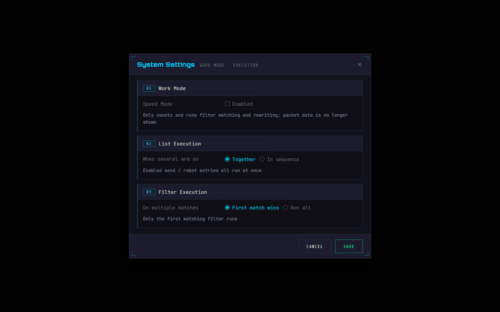Click the 'When several are on' label
The image size is (500, 312).
click(171, 160)
